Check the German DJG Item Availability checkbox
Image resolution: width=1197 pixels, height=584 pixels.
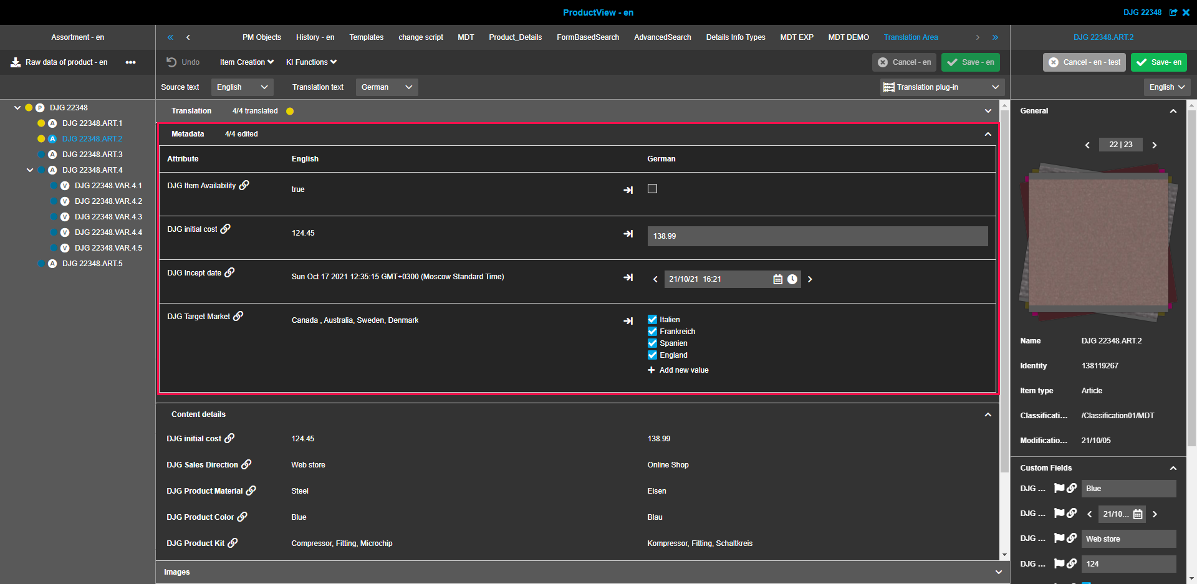[652, 189]
